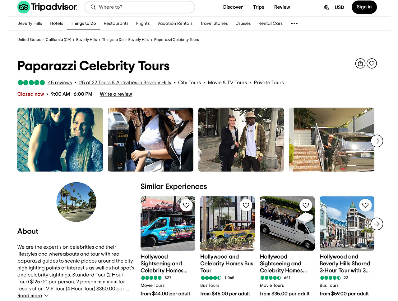
Task: Advance Similar Experiences carousel with arrow
Action: click(x=377, y=224)
